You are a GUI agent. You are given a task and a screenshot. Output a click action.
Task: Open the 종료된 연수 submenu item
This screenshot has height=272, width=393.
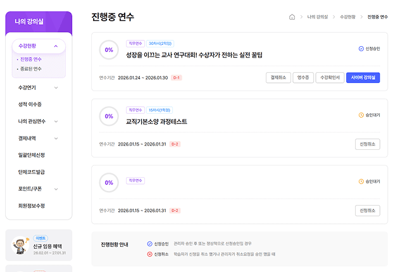click(31, 68)
